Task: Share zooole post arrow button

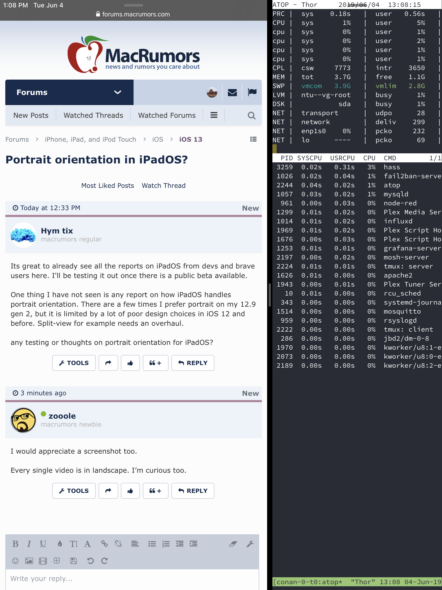Action: coord(108,491)
